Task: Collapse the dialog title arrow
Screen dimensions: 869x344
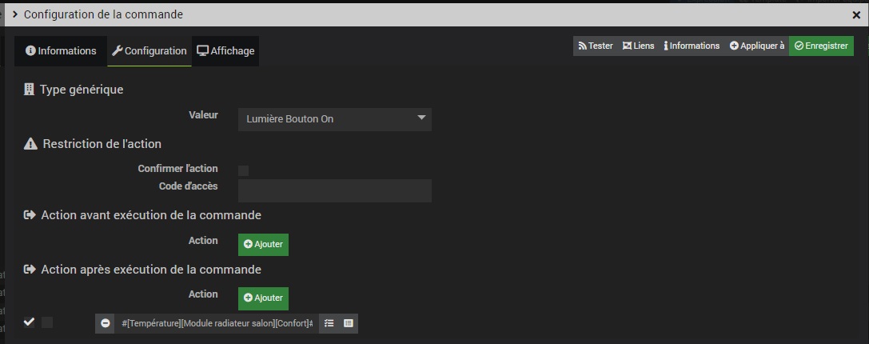Action: point(15,15)
